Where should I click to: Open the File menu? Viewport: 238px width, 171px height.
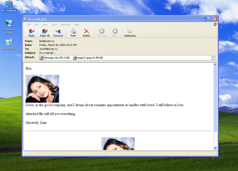click(x=29, y=25)
